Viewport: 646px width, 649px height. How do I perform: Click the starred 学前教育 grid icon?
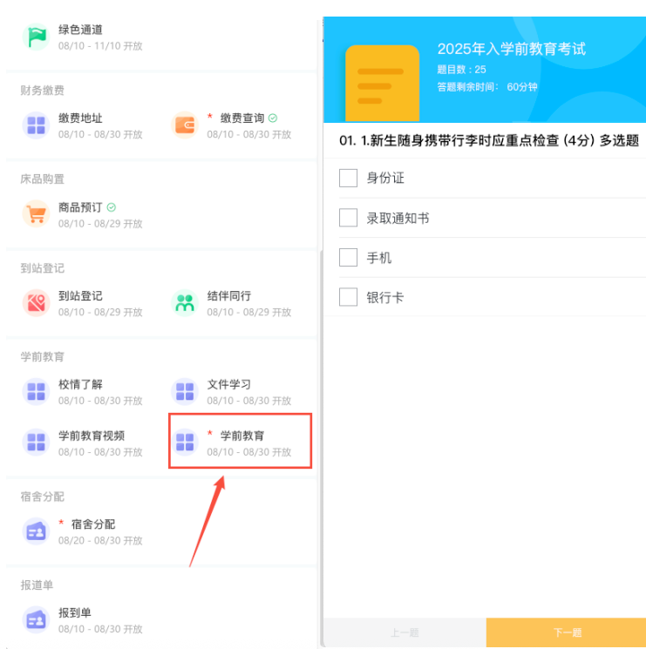click(185, 443)
